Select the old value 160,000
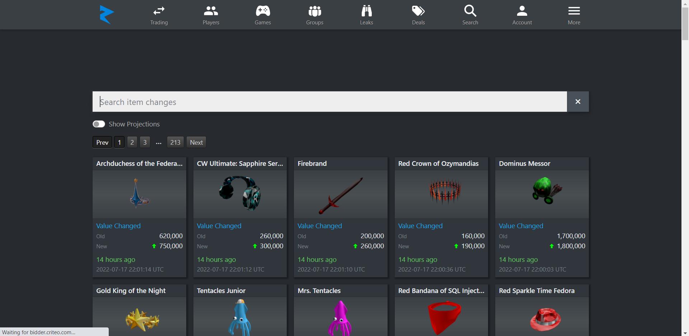Image resolution: width=689 pixels, height=336 pixels. 473,236
